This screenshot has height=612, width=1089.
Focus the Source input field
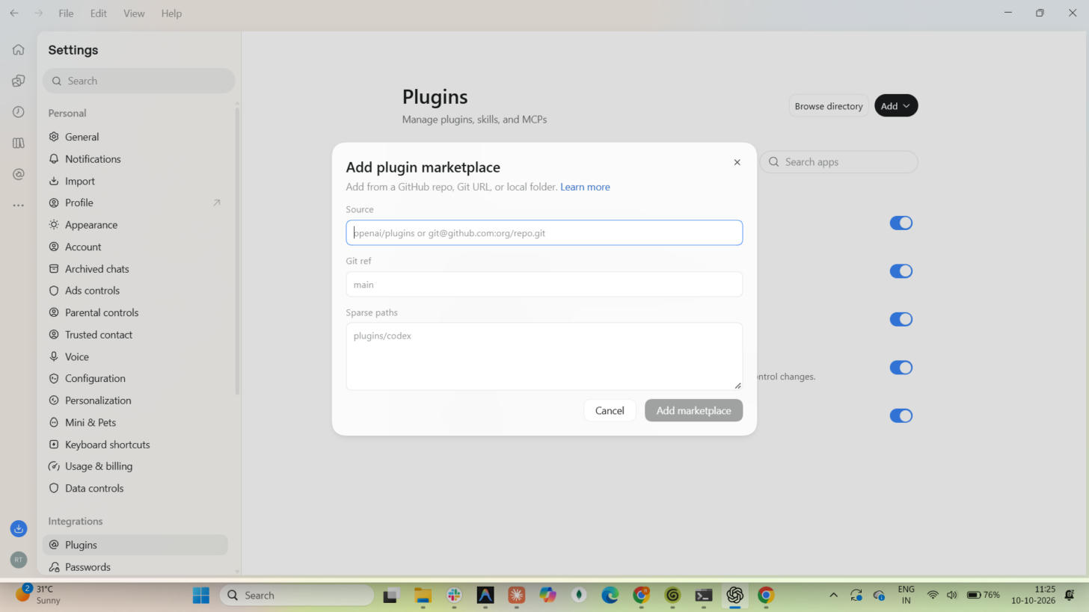pyautogui.click(x=544, y=232)
